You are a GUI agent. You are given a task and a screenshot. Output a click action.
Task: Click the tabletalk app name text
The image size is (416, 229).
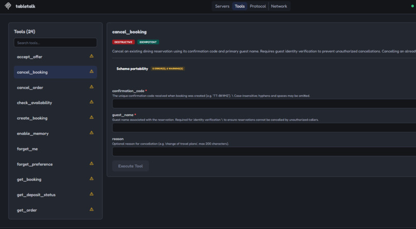pyautogui.click(x=25, y=6)
